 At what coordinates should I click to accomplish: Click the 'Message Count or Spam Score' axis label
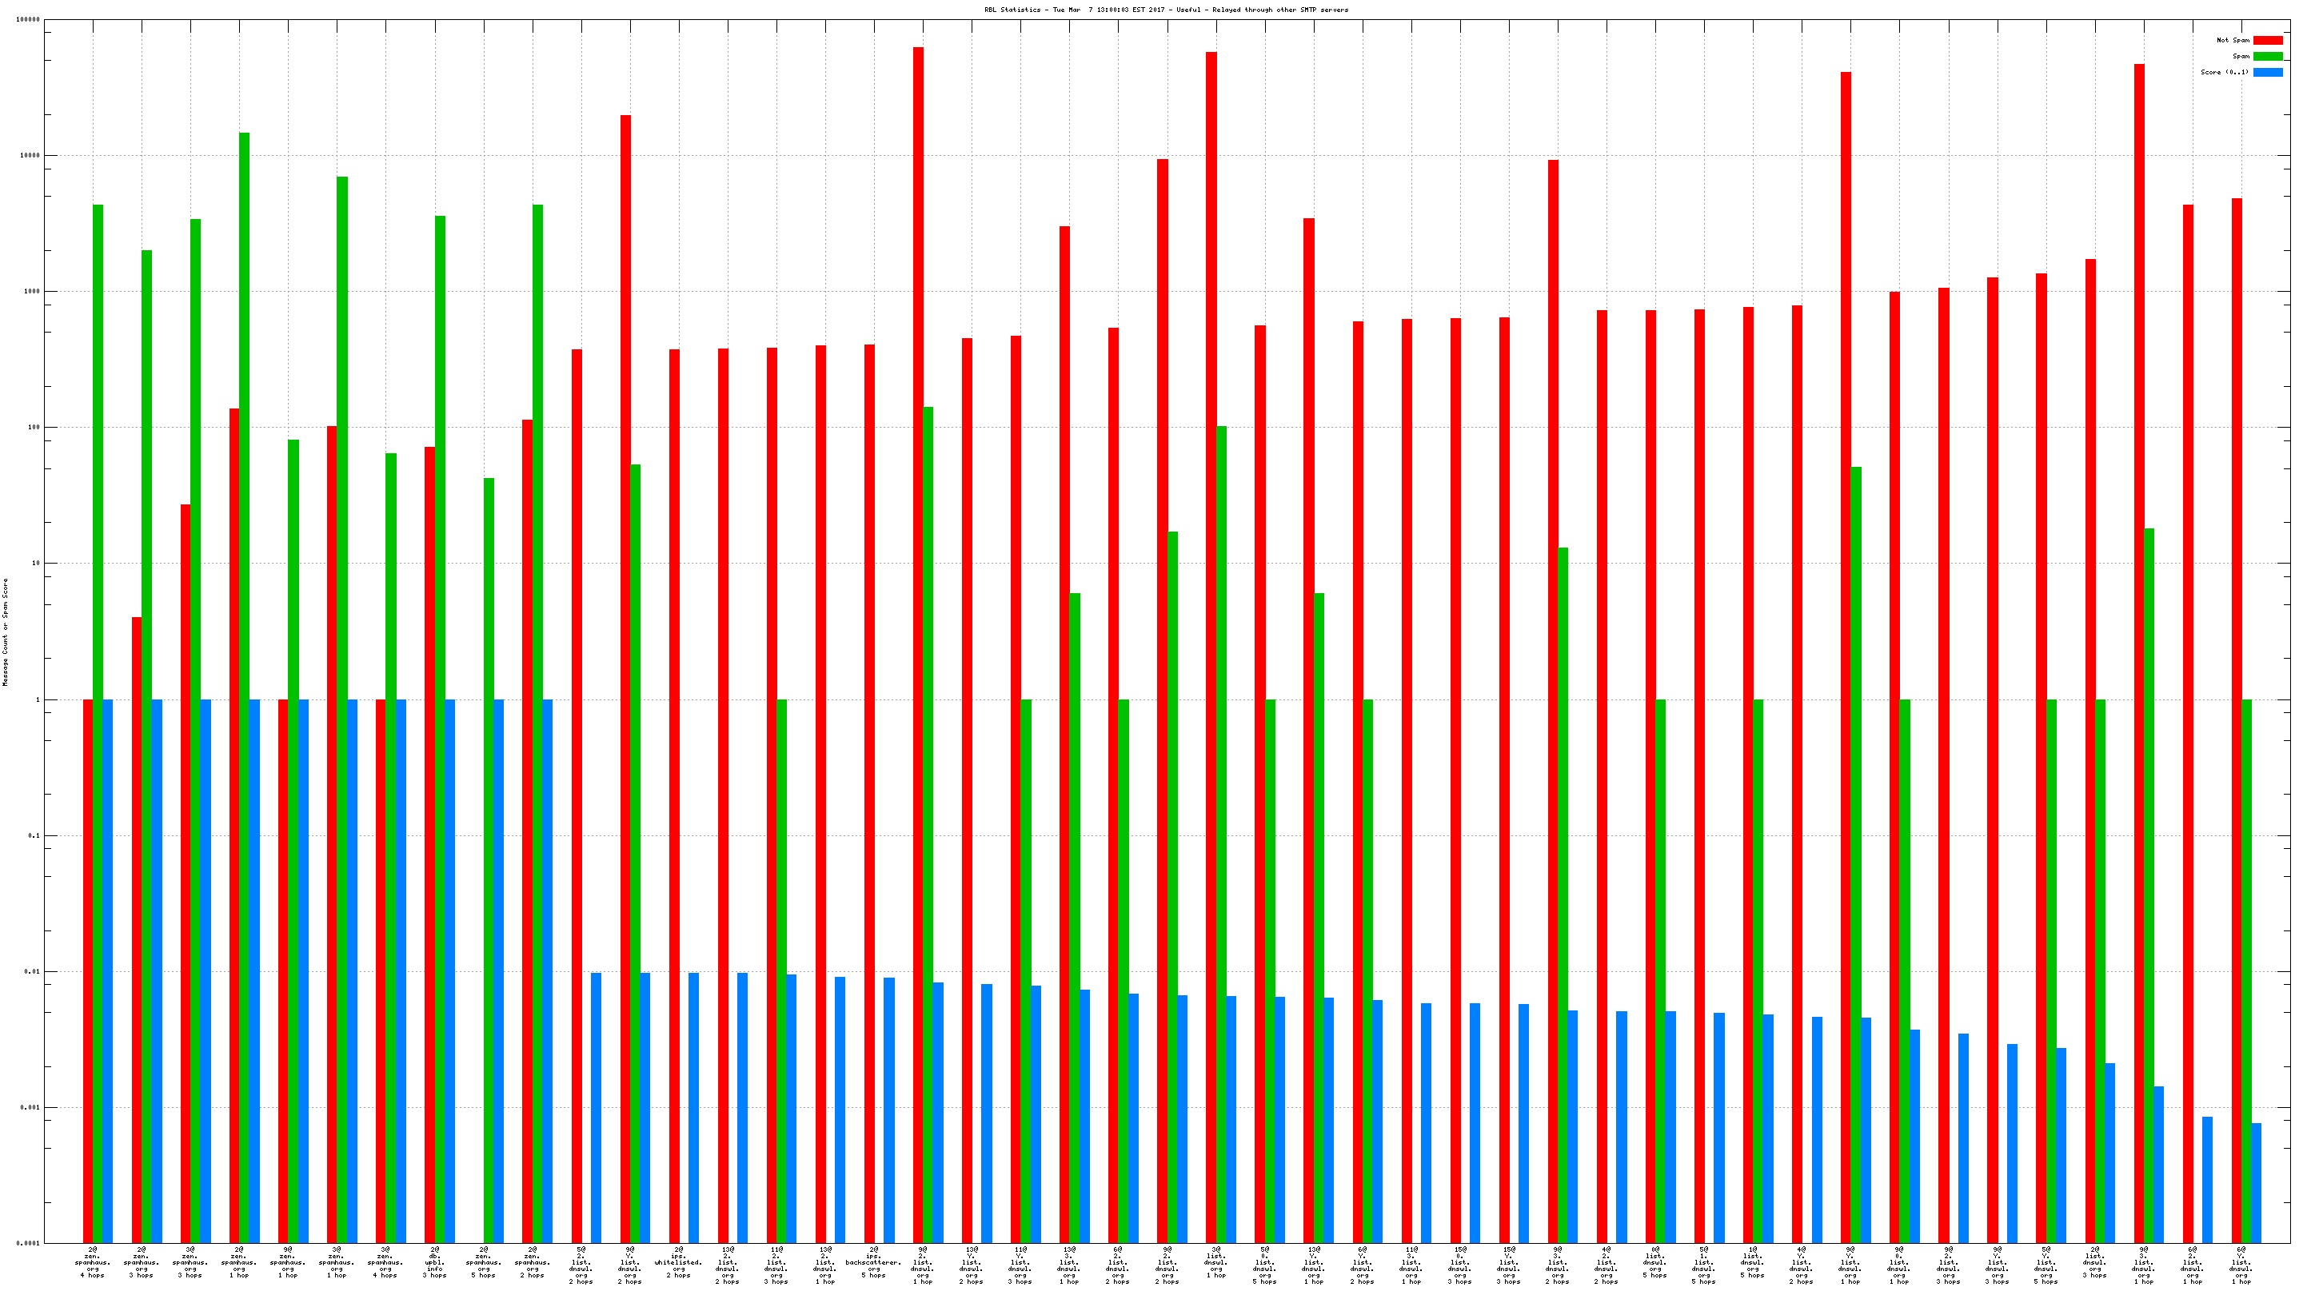[6, 632]
